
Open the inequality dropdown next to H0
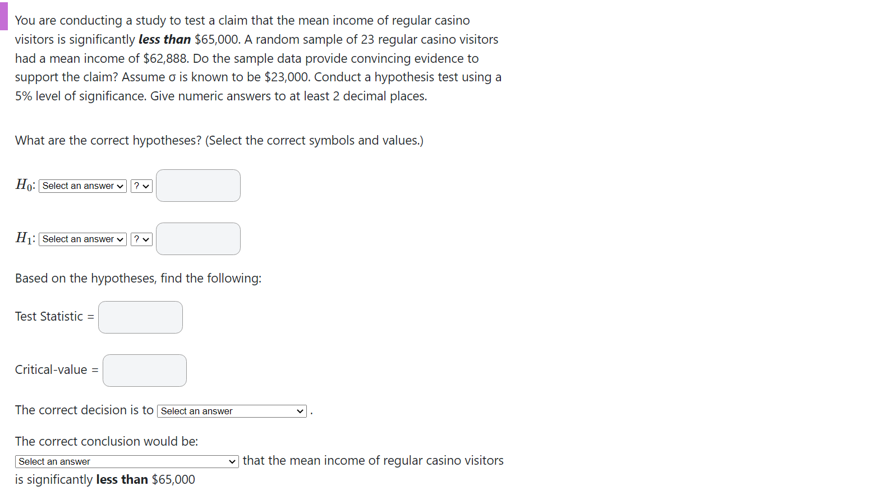pyautogui.click(x=141, y=186)
